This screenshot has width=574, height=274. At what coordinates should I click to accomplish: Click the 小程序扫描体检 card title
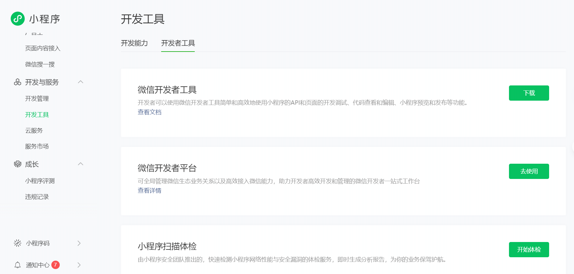pyautogui.click(x=167, y=246)
